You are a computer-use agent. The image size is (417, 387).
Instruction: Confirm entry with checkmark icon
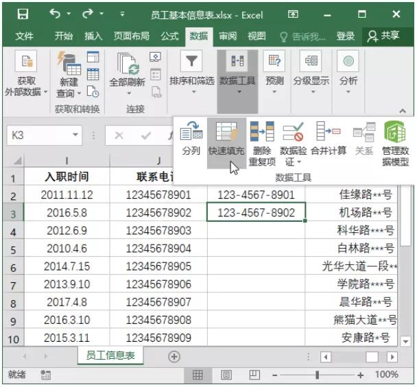tap(146, 136)
